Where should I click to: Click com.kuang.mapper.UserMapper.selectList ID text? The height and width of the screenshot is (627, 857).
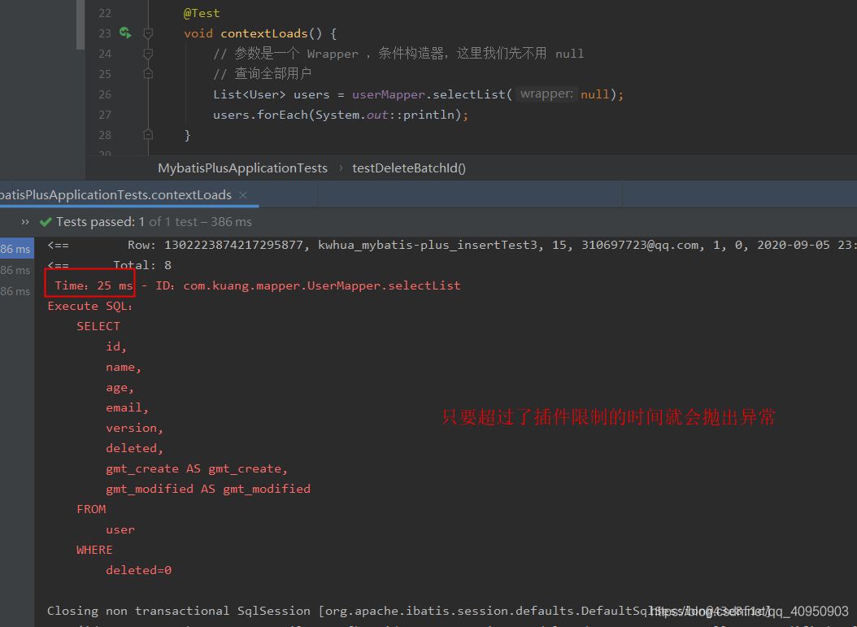[x=322, y=285]
